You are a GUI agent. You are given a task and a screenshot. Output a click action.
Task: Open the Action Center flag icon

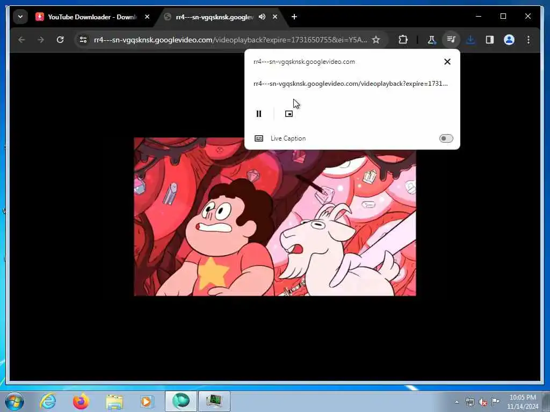495,401
